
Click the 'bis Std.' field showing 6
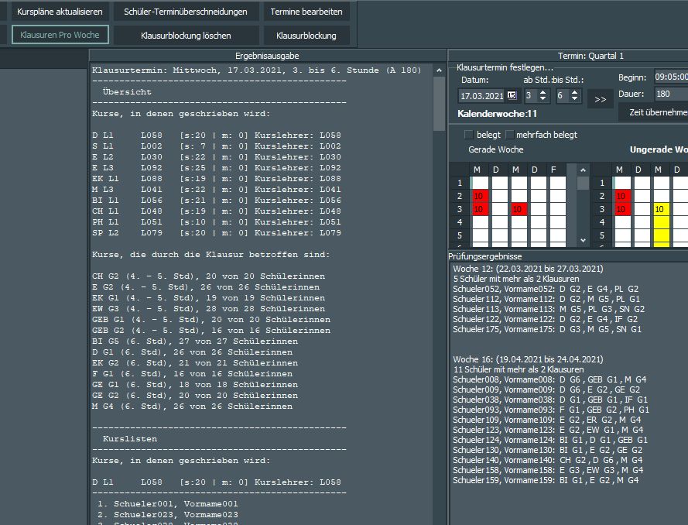(x=562, y=96)
